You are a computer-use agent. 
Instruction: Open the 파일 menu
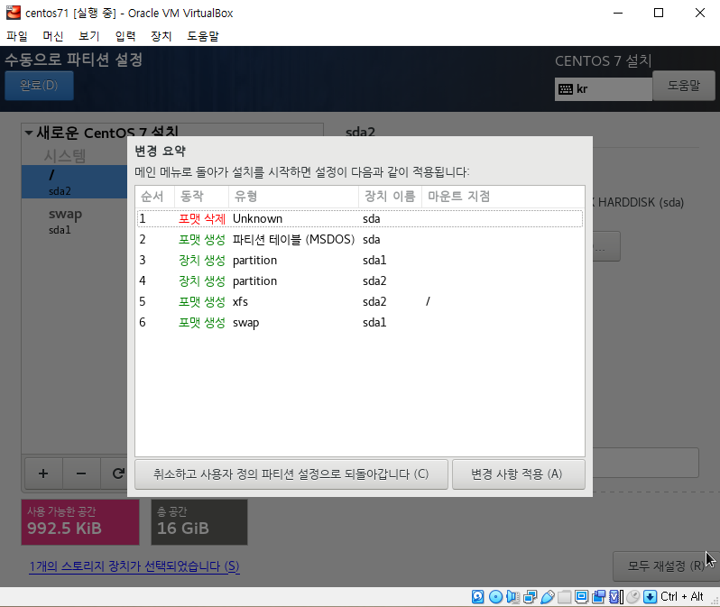tap(17, 36)
